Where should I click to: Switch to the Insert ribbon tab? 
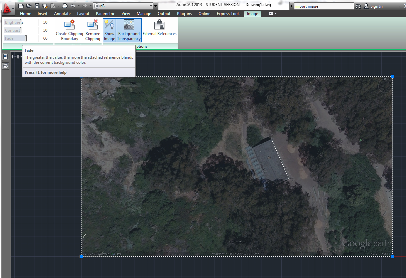pos(42,14)
